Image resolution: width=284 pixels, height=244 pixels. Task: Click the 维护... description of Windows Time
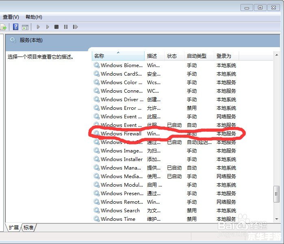(x=154, y=219)
